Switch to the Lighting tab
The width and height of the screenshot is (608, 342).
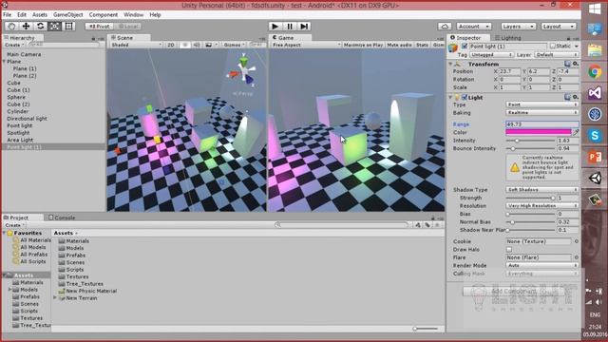point(507,38)
